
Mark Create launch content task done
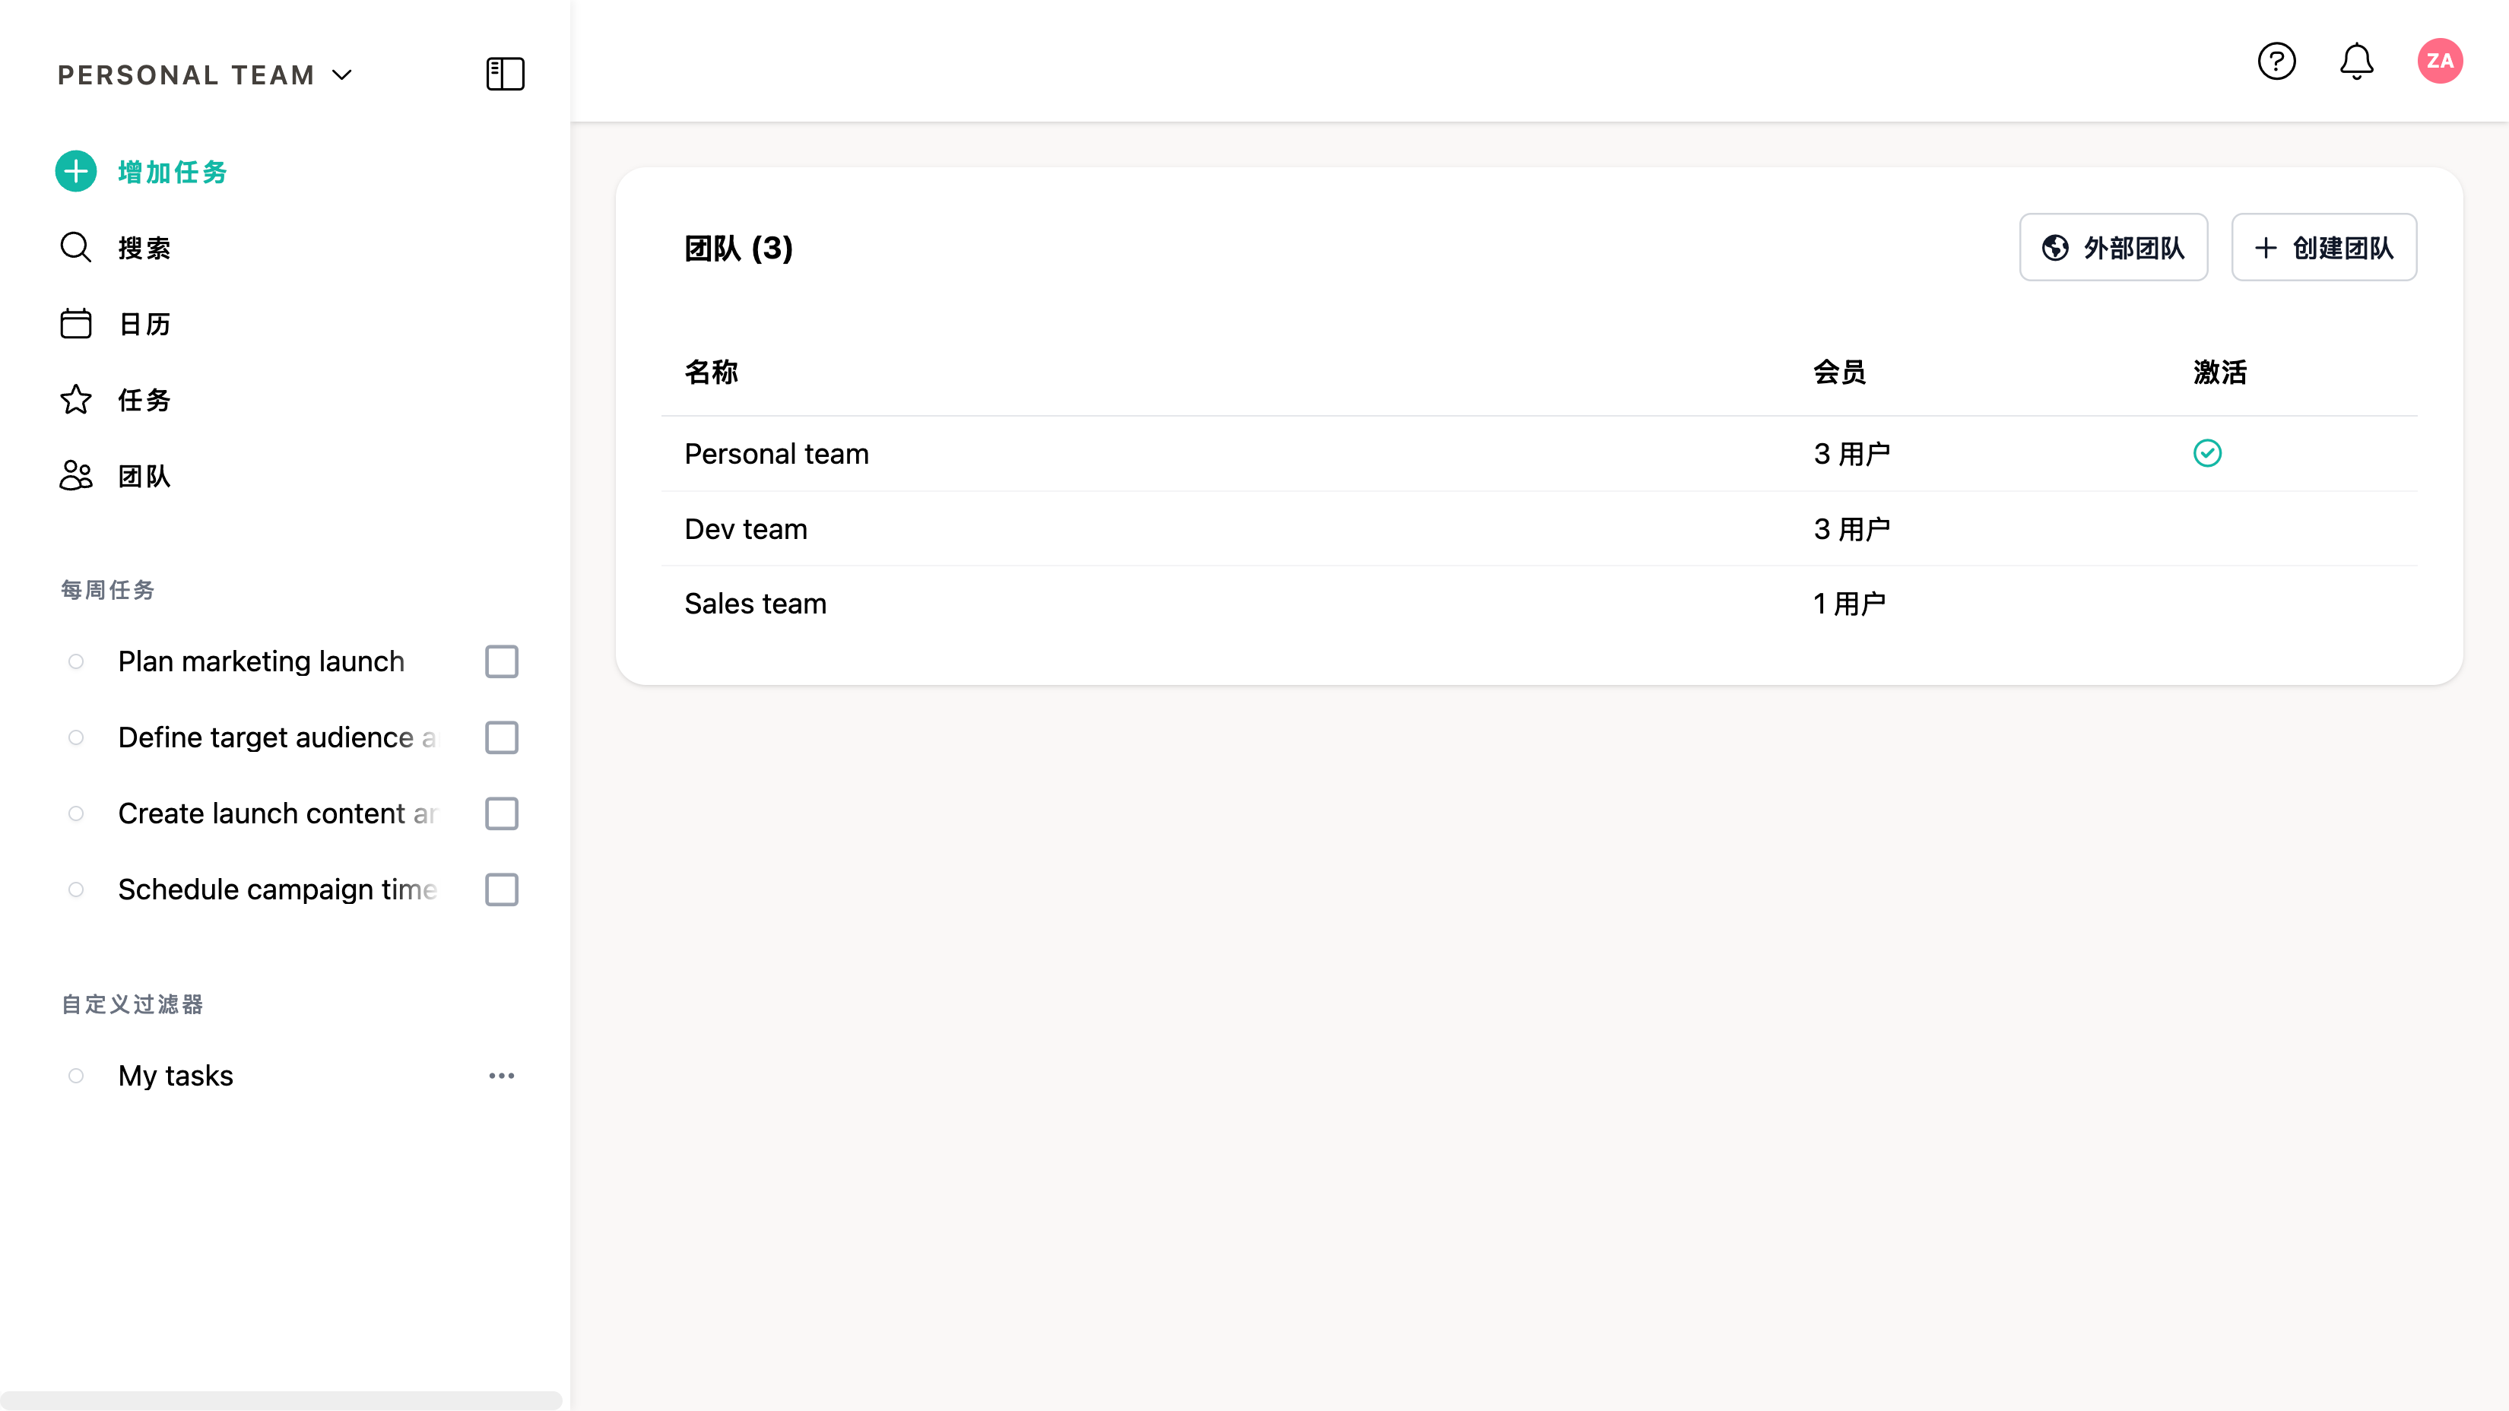502,813
